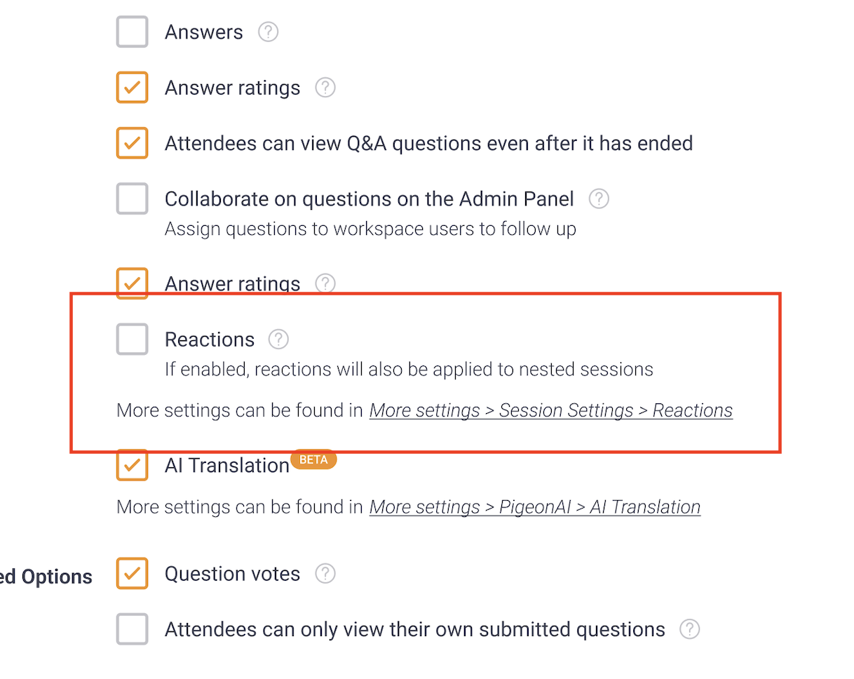Click help icon next to Answers

click(x=268, y=32)
